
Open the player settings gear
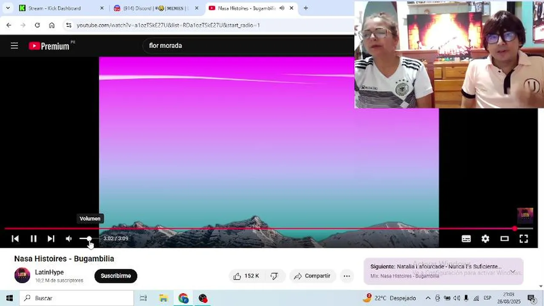pyautogui.click(x=485, y=239)
